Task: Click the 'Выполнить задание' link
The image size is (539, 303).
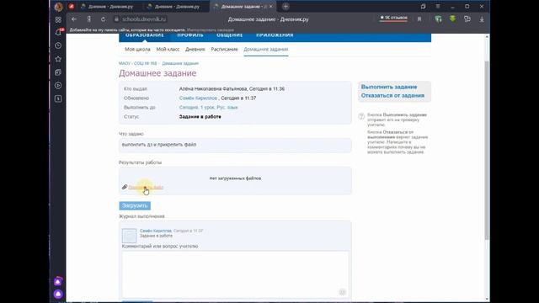Action: 389,87
